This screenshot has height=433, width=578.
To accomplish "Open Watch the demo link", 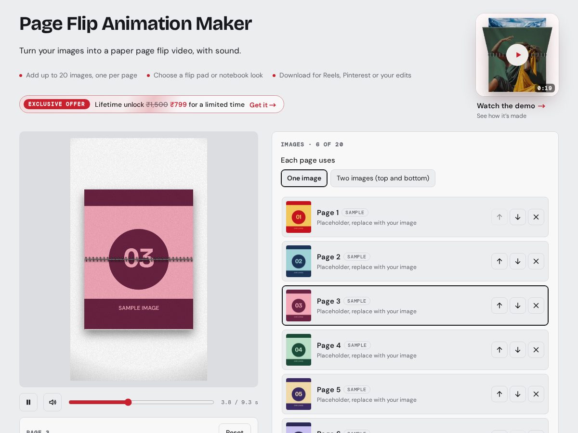I will click(511, 106).
